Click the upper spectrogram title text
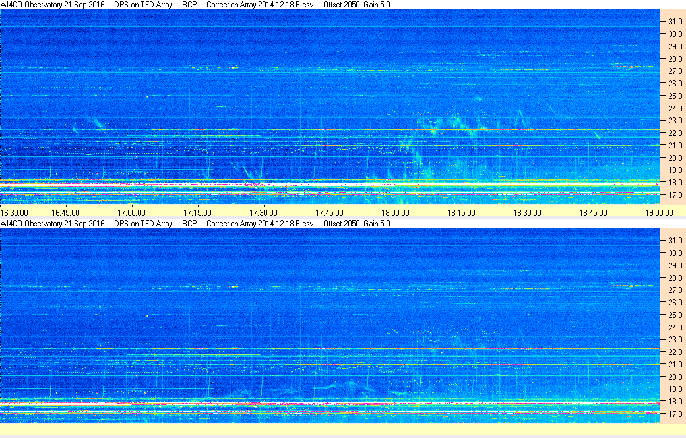This screenshot has height=438, width=686. point(195,5)
